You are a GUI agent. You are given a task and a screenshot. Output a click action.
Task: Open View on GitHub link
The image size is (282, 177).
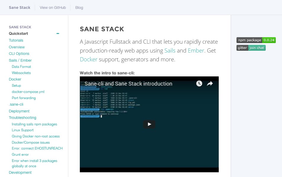point(53,8)
